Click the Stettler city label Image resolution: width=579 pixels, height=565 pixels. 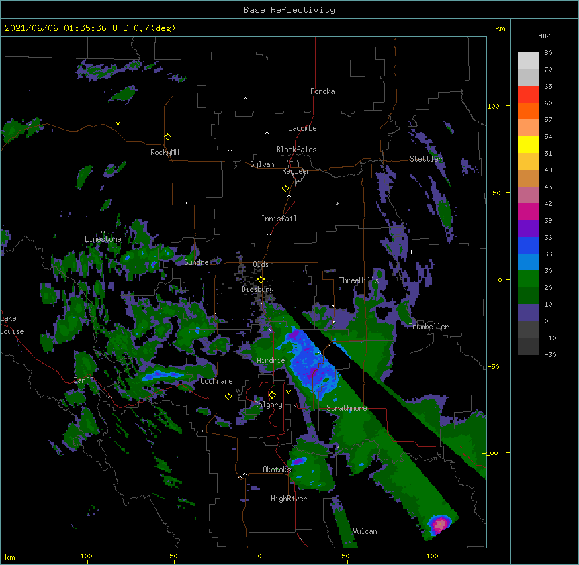tap(426, 159)
